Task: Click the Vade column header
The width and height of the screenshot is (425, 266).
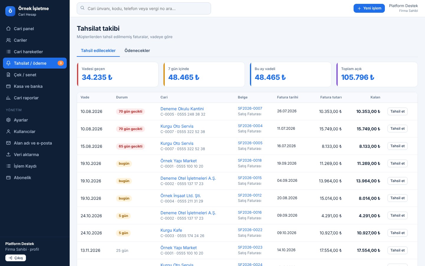Action: pyautogui.click(x=85, y=97)
